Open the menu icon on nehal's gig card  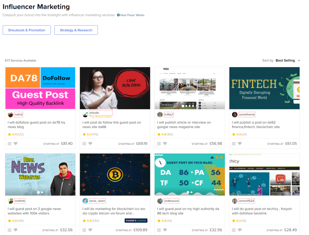(9, 143)
